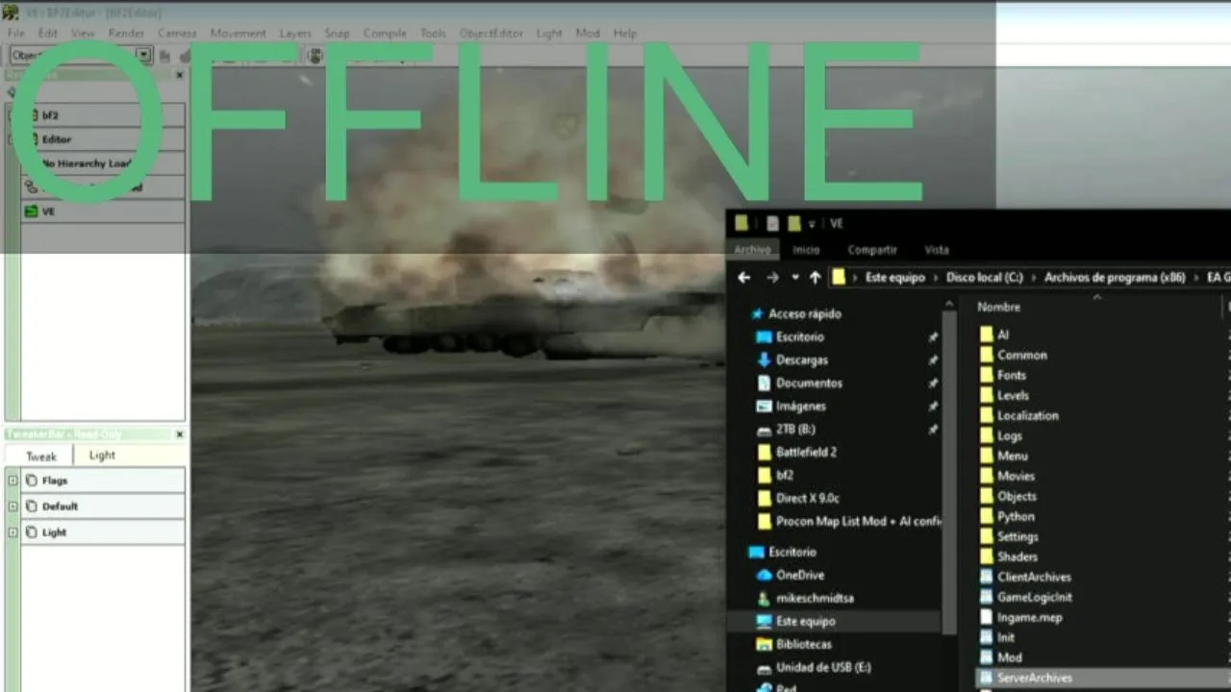1231x692 pixels.
Task: Open the Help menu in BF2Editor
Action: click(625, 33)
